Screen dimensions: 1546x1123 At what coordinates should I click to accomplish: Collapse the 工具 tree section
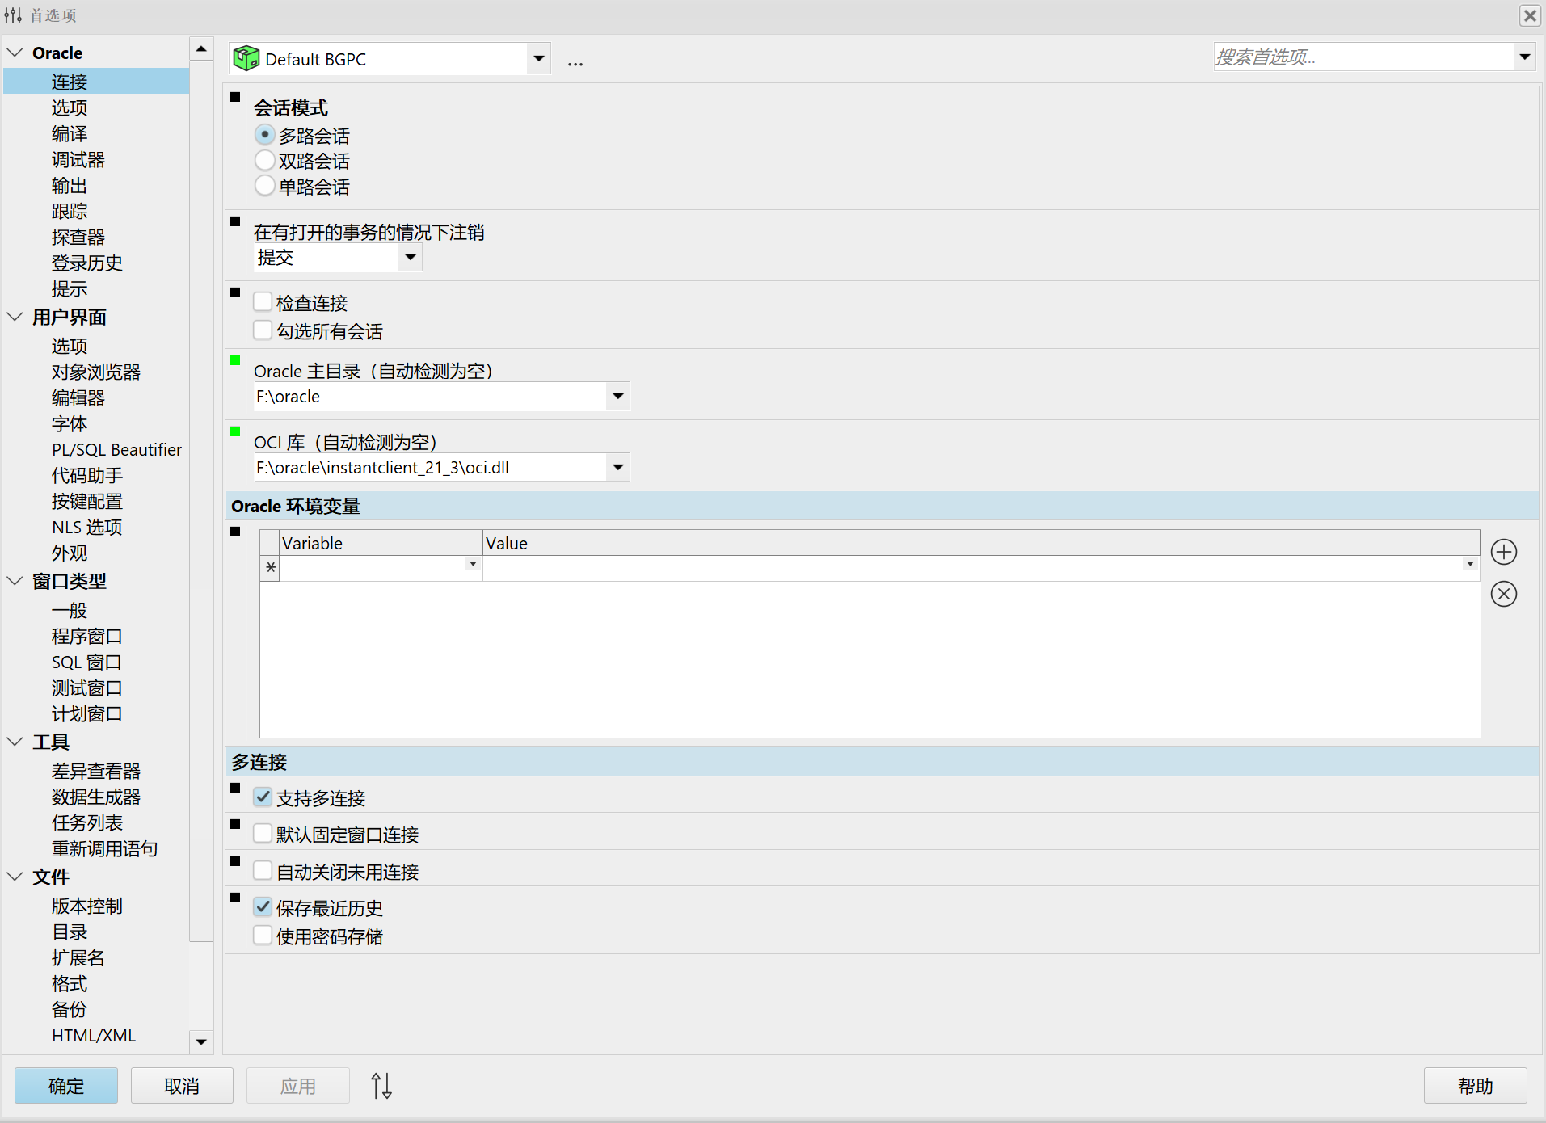[15, 742]
